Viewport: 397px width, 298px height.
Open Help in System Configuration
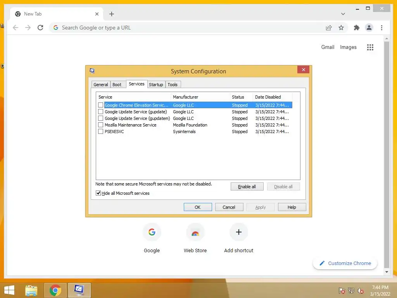292,207
